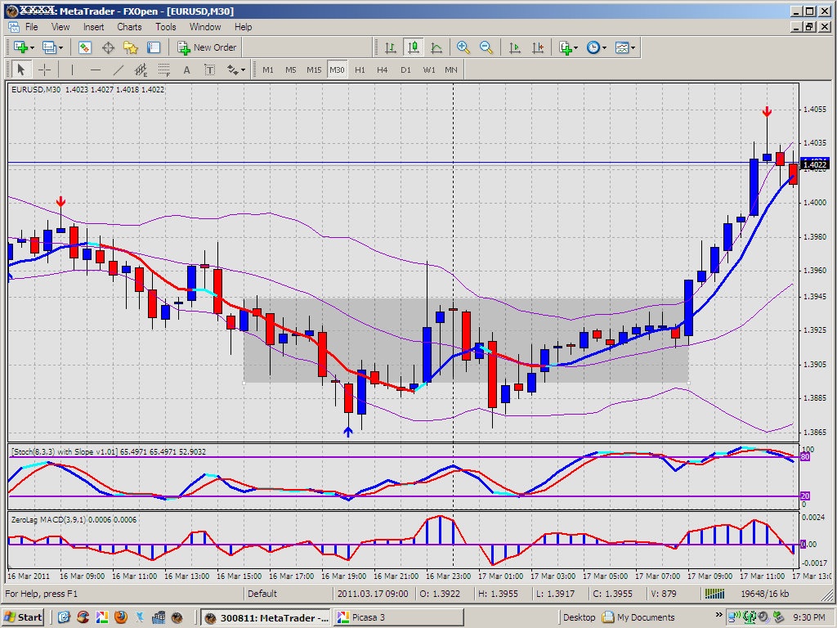The image size is (837, 628).
Task: Zoom out on the chart
Action: [x=486, y=47]
